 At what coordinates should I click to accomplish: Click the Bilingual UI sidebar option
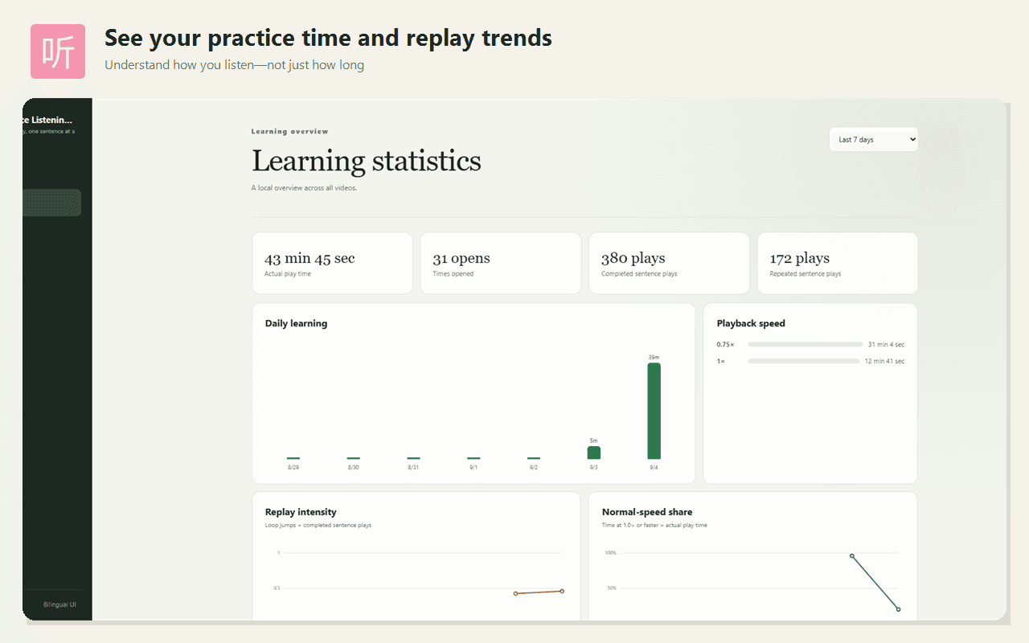point(60,604)
